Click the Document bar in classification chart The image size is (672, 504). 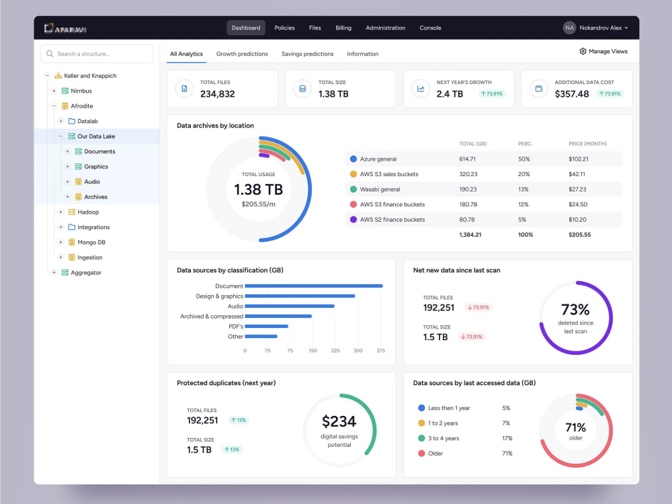point(314,286)
